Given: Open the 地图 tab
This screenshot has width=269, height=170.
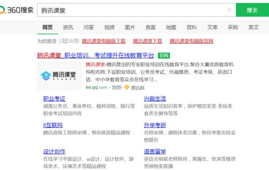Looking at the screenshot, I should 171,27.
